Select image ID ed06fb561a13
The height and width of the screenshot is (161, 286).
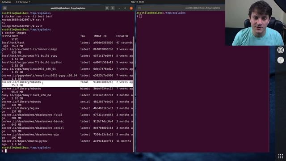point(103,63)
